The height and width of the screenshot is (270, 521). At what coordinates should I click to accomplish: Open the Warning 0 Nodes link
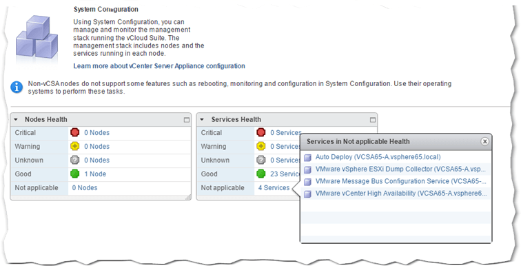[x=96, y=146]
